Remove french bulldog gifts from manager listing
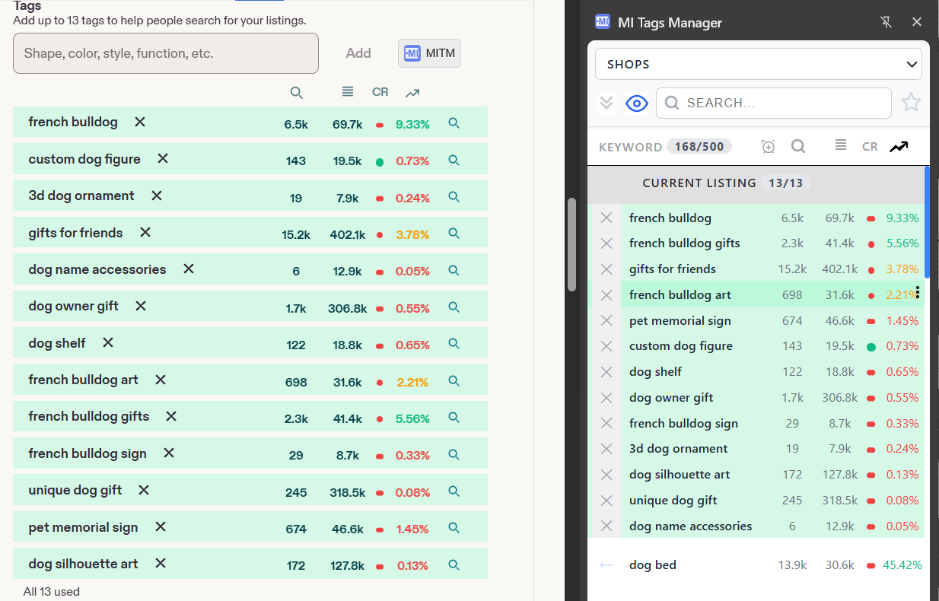 pyautogui.click(x=606, y=243)
